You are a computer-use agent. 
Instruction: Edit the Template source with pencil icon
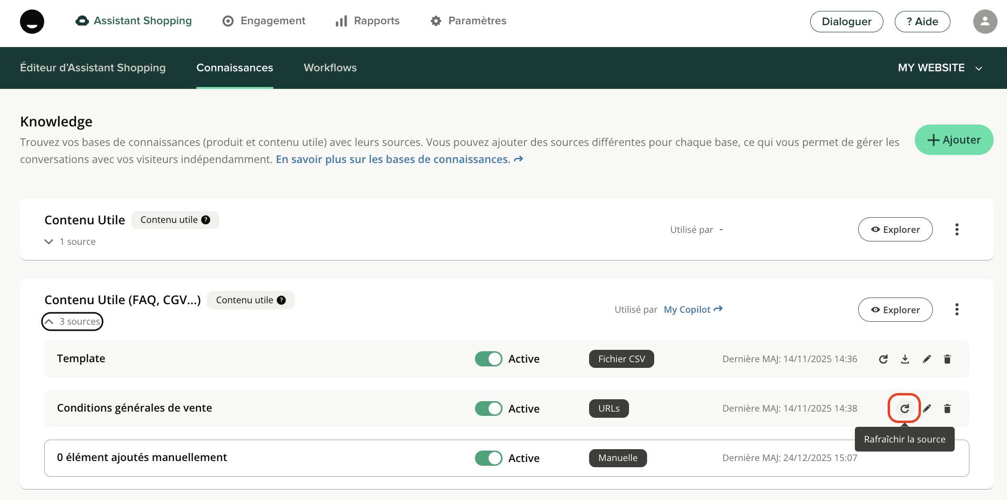927,359
